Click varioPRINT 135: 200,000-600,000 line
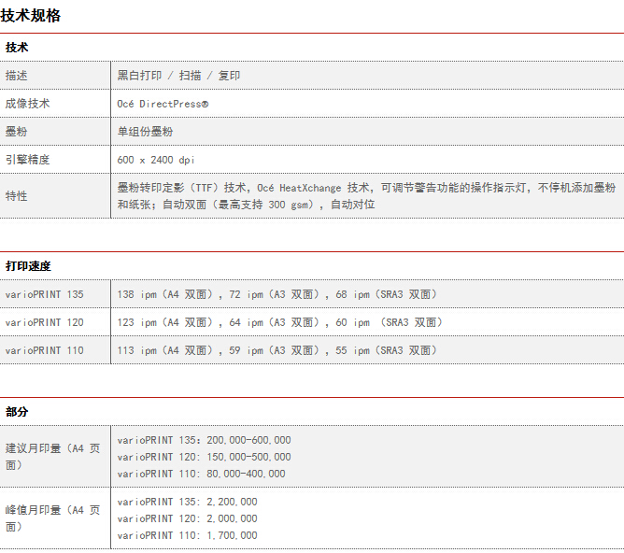Screen dimensions: 624x553 (205, 440)
